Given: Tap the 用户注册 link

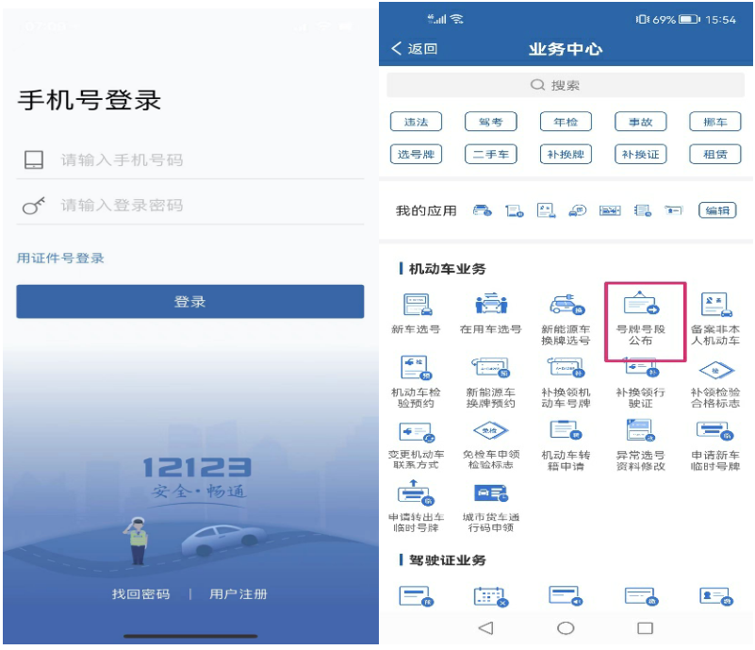Looking at the screenshot, I should (238, 593).
